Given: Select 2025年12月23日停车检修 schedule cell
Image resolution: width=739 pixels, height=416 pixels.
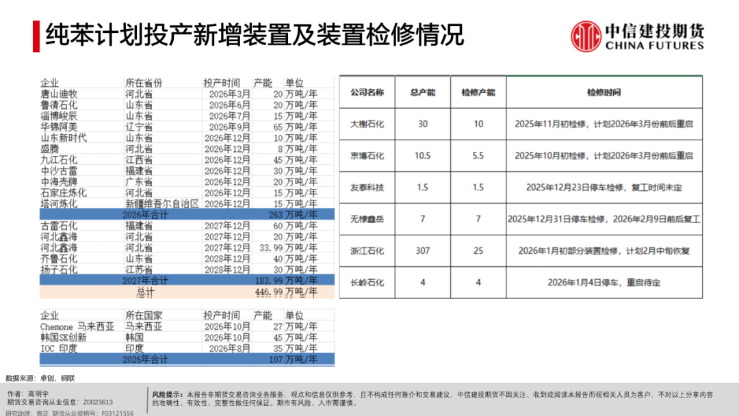Looking at the screenshot, I should coord(604,187).
